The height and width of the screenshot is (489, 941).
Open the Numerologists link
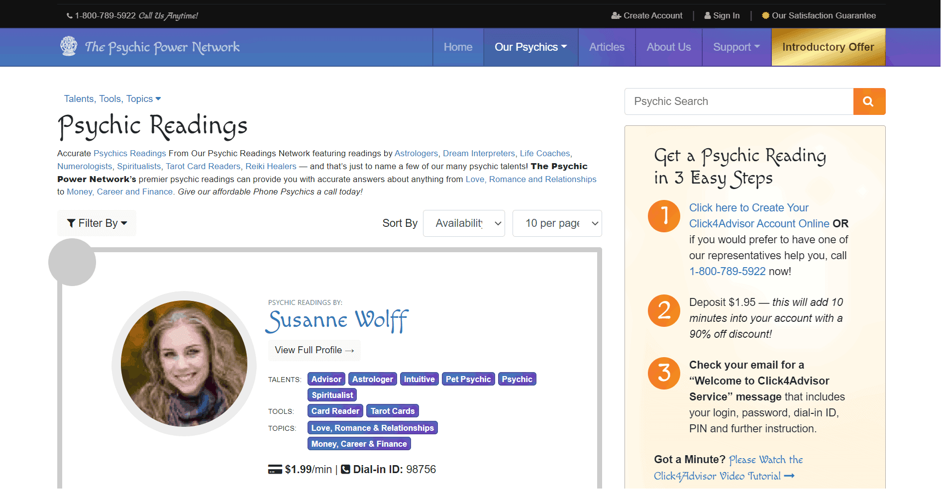point(85,167)
